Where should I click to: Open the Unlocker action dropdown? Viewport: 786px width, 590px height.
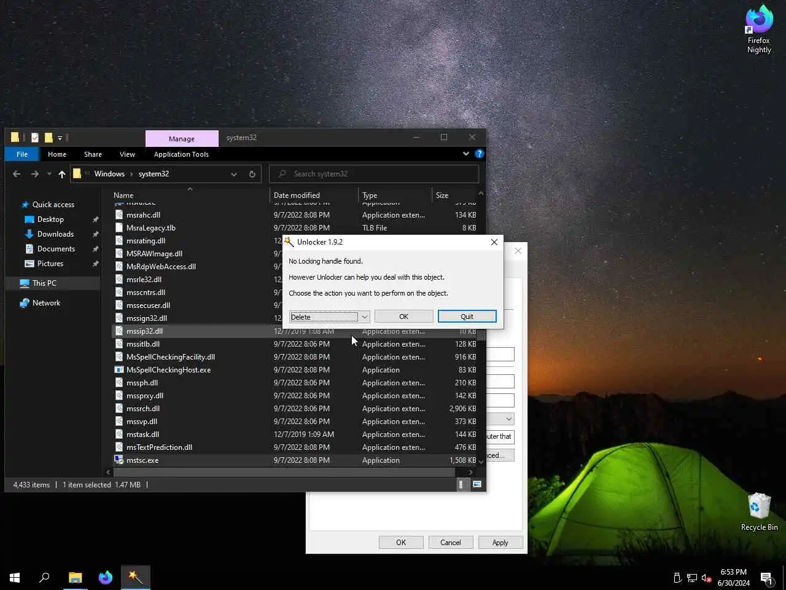364,317
